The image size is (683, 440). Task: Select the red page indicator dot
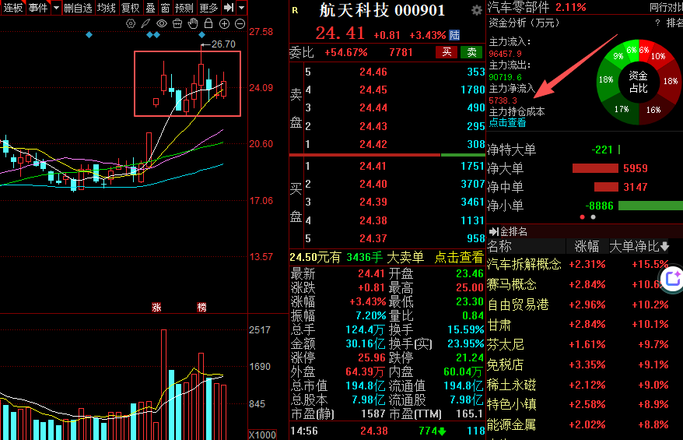tap(583, 216)
